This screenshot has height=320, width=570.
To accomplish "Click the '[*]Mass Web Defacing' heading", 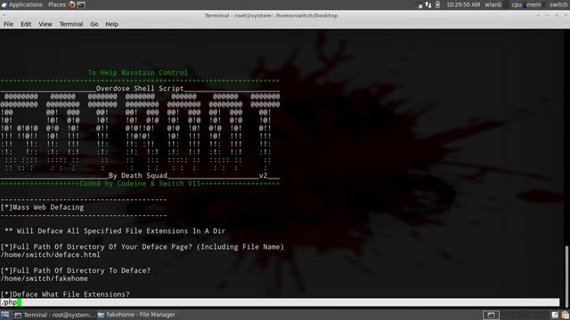I will pyautogui.click(x=42, y=207).
